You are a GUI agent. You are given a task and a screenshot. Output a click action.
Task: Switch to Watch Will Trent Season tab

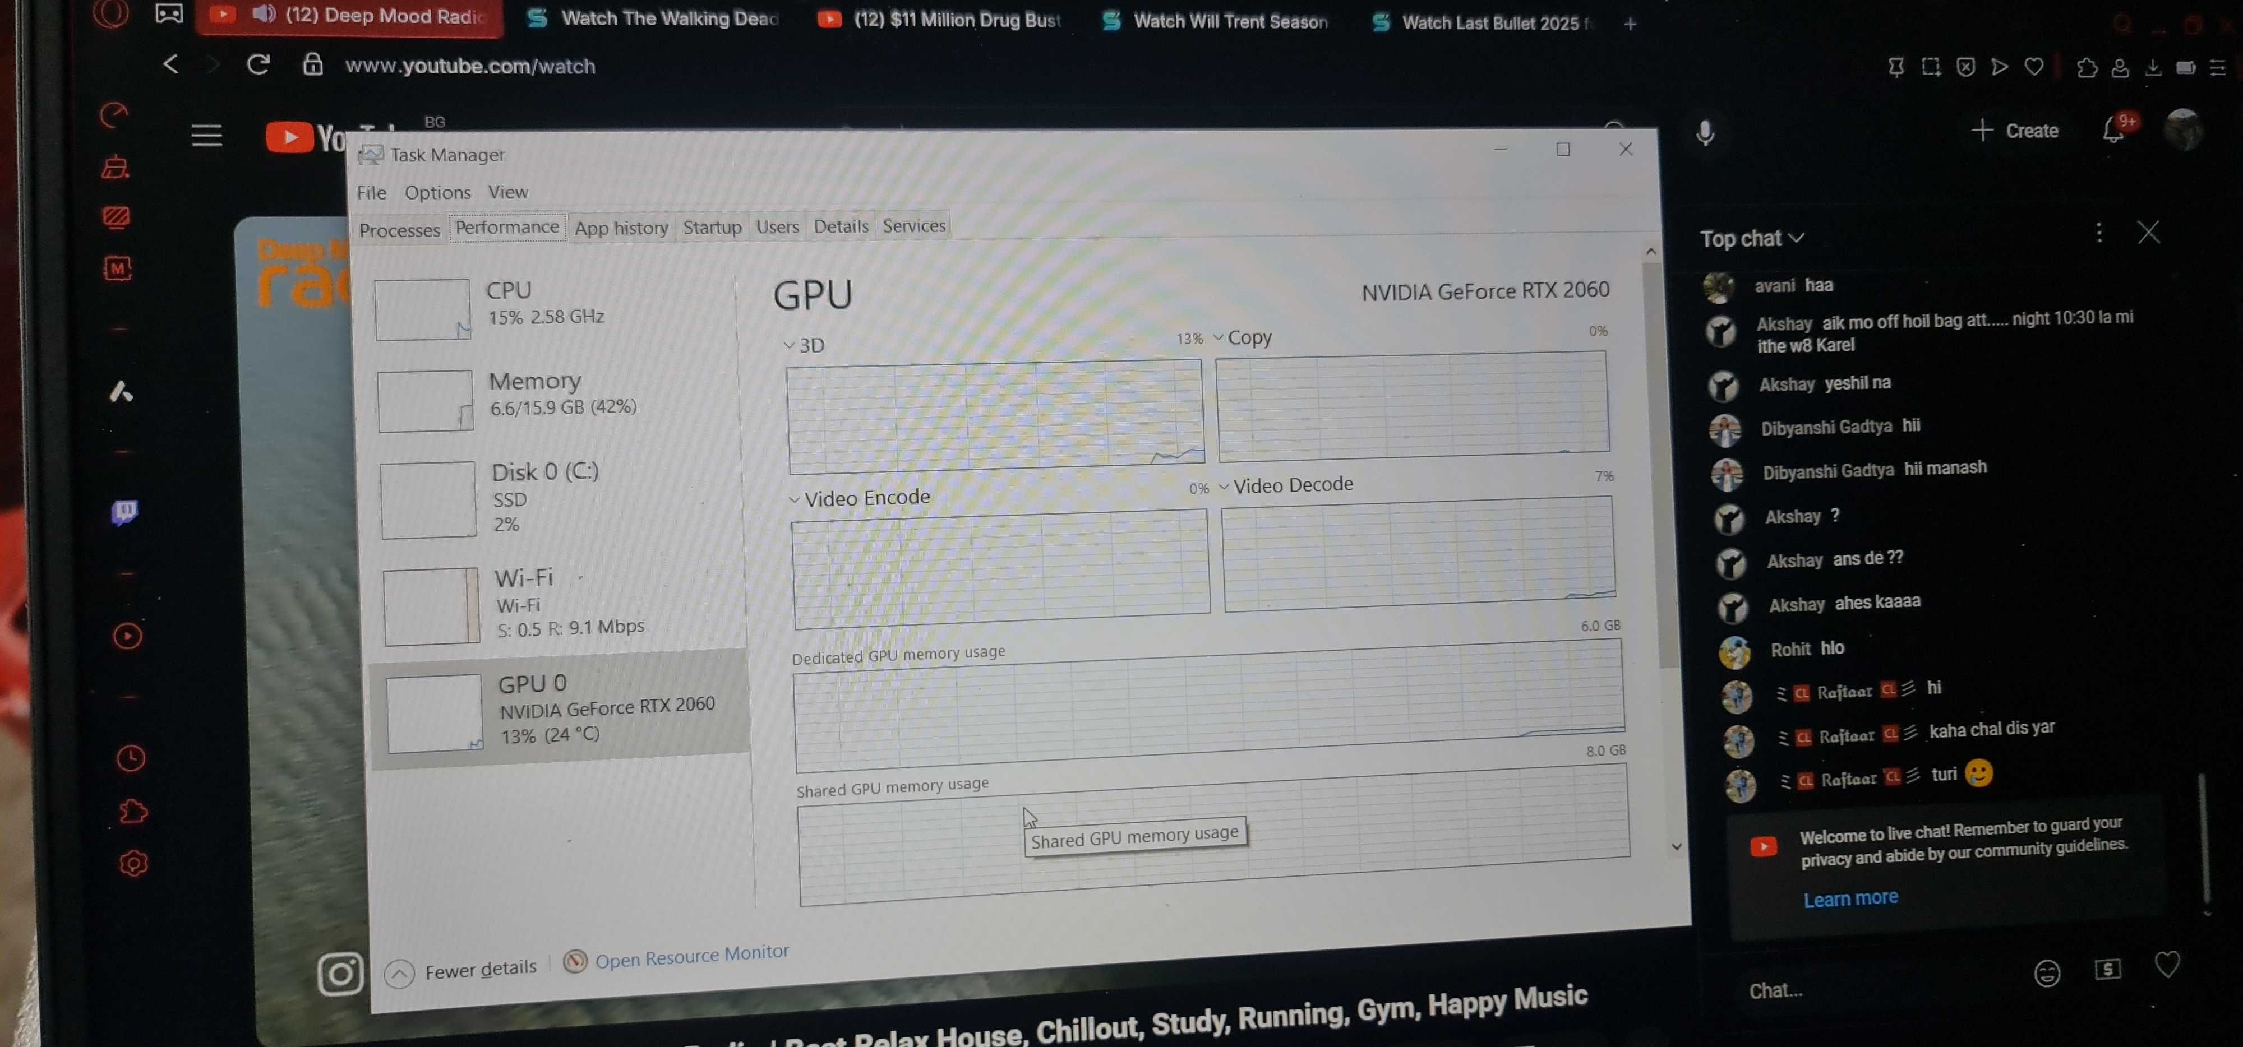click(x=1214, y=22)
